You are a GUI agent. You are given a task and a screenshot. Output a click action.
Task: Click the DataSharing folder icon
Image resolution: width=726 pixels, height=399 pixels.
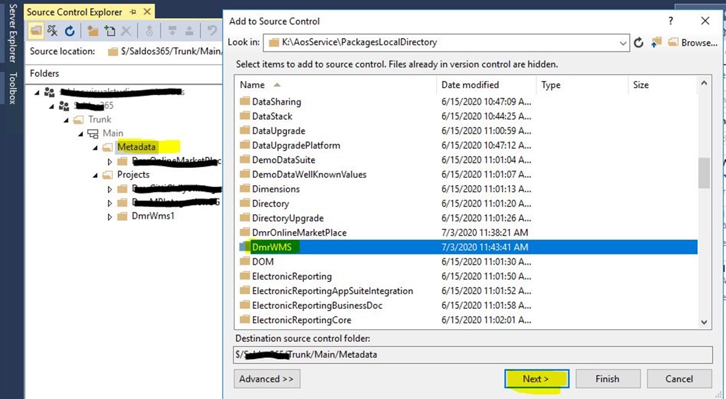click(x=245, y=101)
